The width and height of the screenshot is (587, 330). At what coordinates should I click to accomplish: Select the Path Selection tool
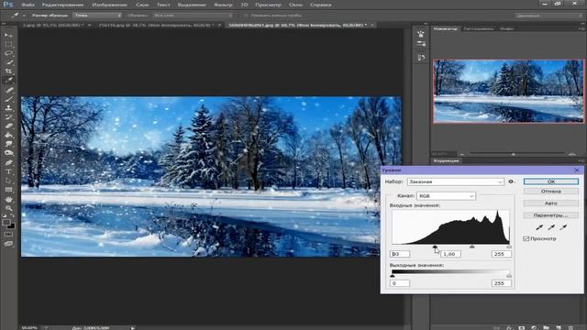(x=8, y=181)
